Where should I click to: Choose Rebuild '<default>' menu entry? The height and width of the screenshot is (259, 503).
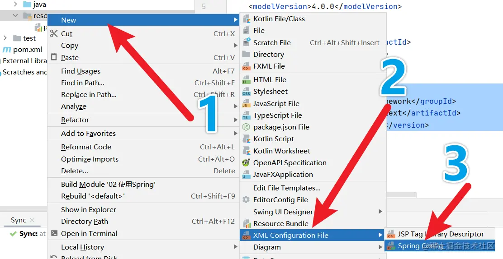pyautogui.click(x=143, y=196)
